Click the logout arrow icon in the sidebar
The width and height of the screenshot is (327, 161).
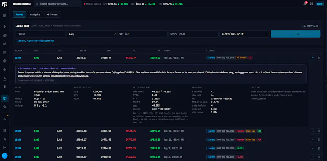tap(4, 147)
